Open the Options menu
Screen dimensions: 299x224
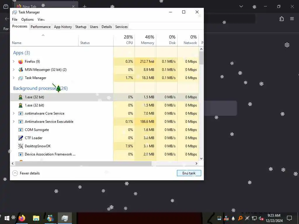click(27, 20)
